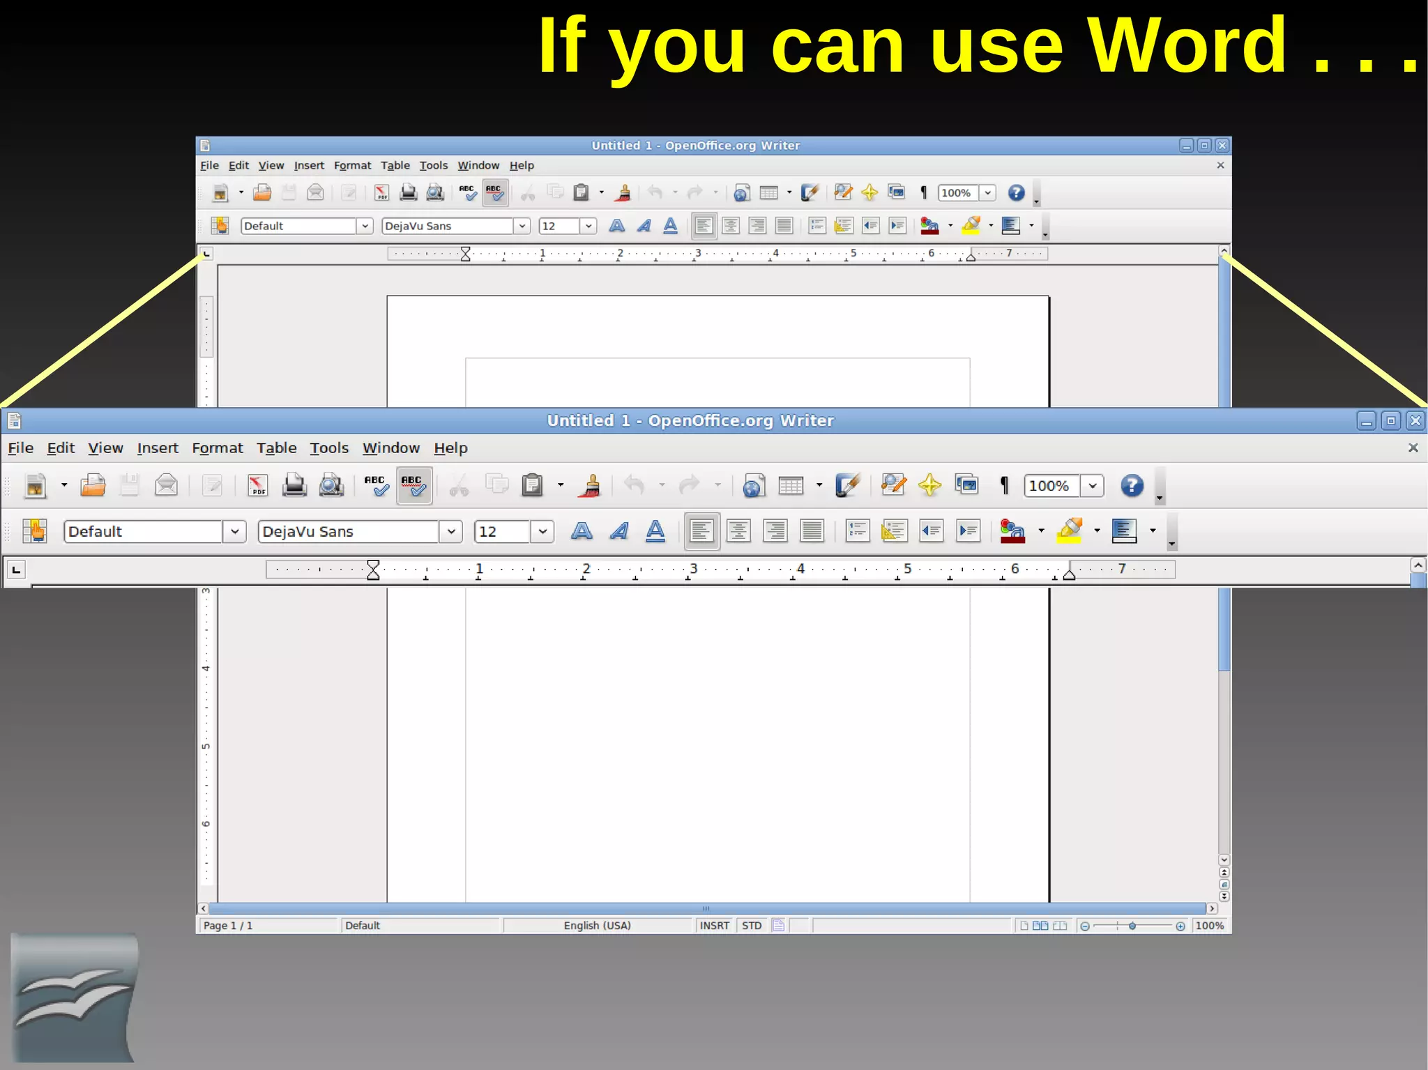
Task: Click the blue Help question mark in enlarged toolbar
Action: point(1132,485)
